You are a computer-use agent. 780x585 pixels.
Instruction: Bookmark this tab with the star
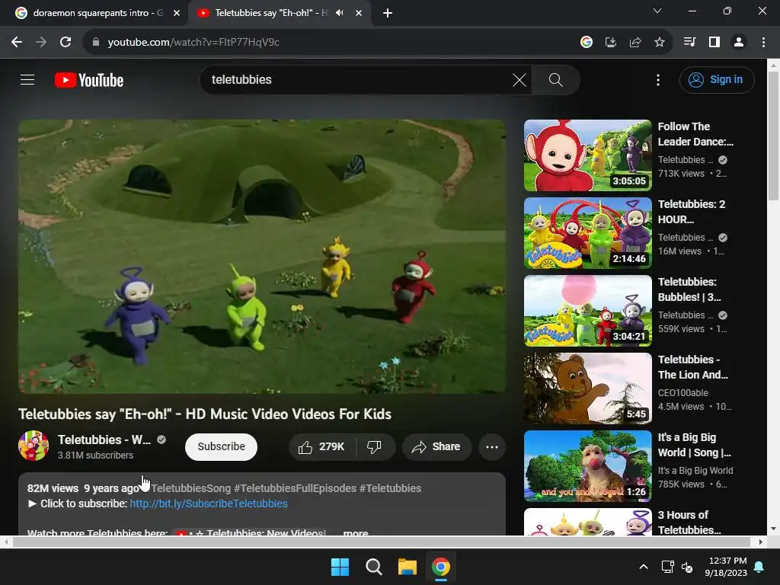coord(660,43)
